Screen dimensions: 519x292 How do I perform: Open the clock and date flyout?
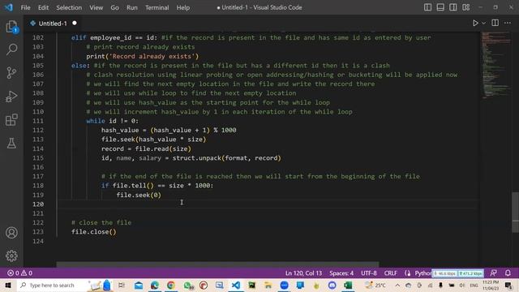click(491, 285)
